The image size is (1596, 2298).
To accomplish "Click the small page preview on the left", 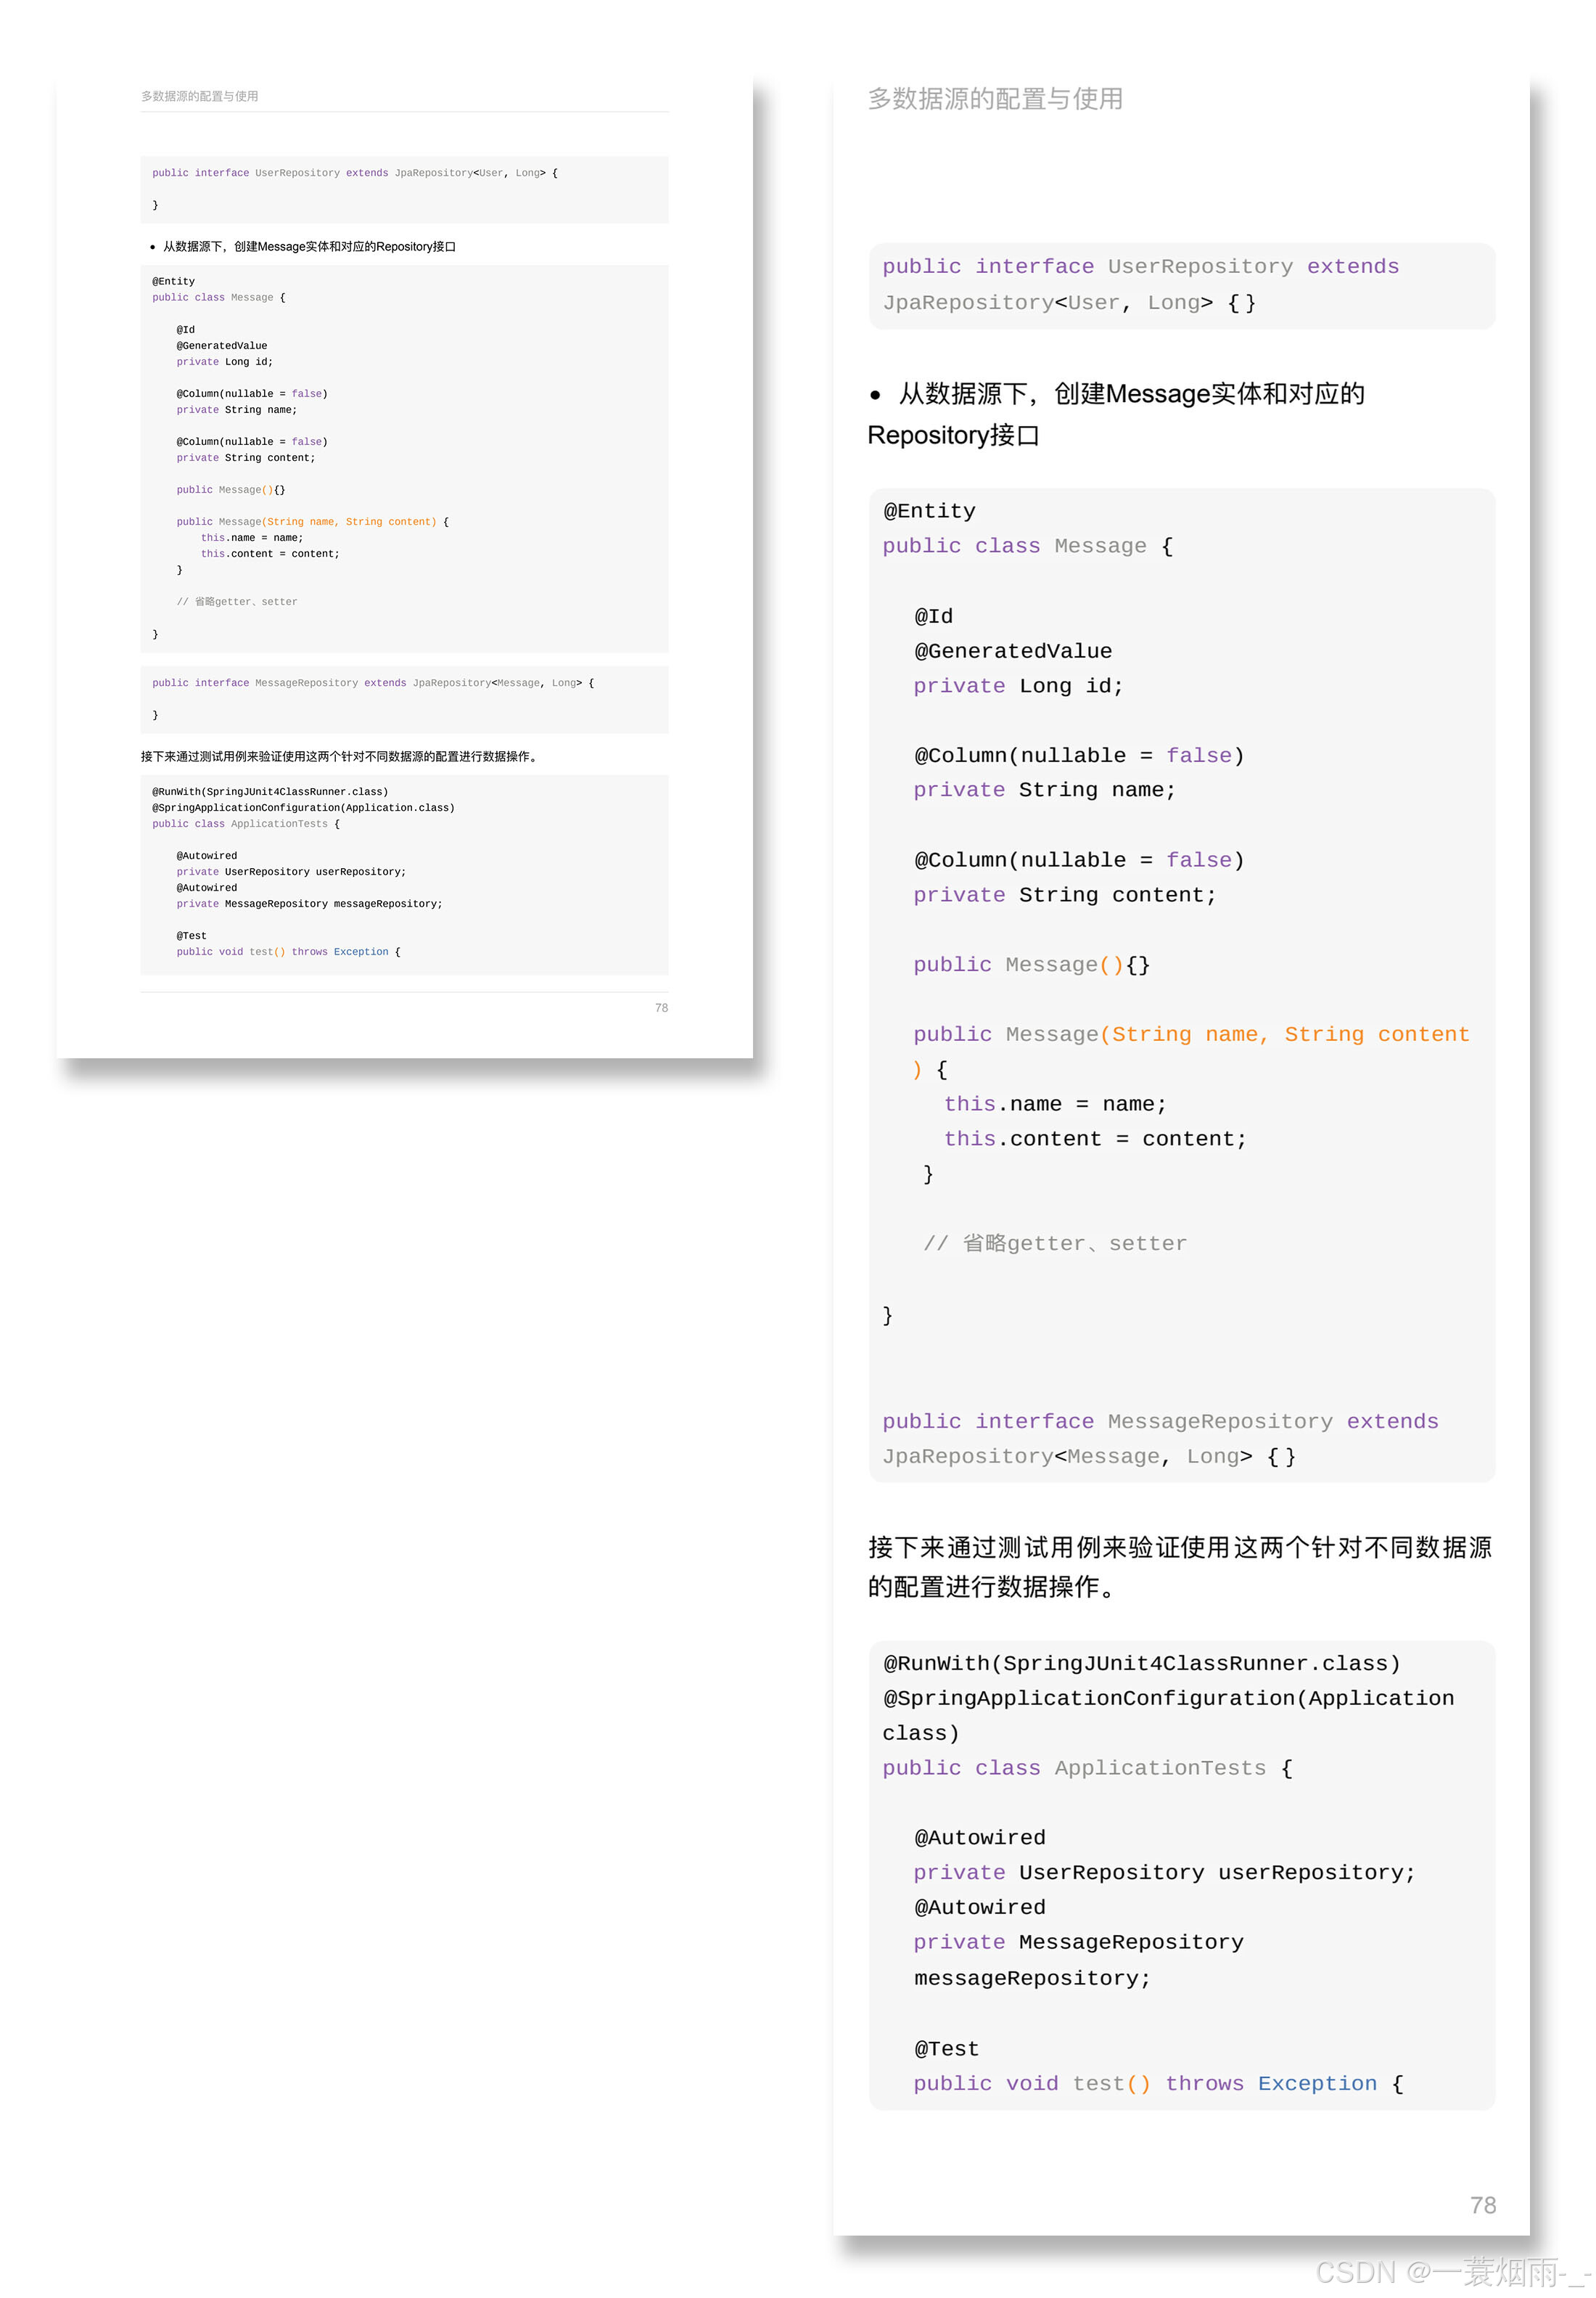I will pyautogui.click(x=404, y=565).
